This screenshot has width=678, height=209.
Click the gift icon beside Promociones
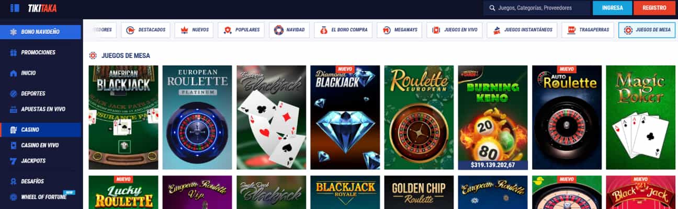(x=13, y=53)
